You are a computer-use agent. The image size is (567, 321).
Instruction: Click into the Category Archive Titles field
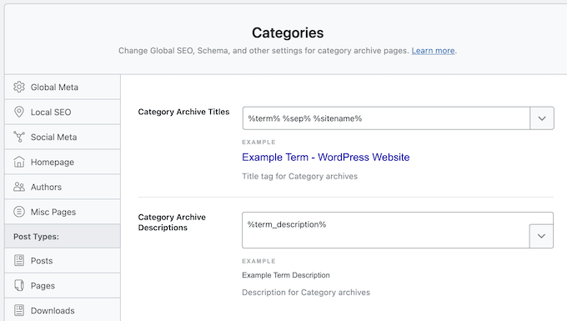click(386, 118)
